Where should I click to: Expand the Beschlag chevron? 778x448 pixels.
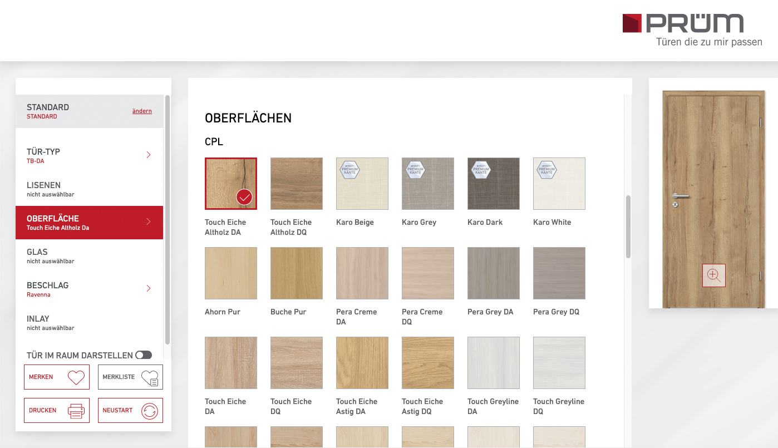tap(149, 288)
